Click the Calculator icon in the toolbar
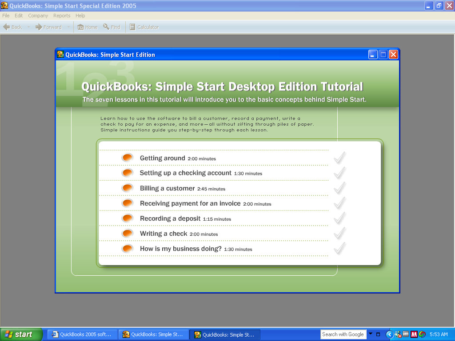 coord(132,27)
